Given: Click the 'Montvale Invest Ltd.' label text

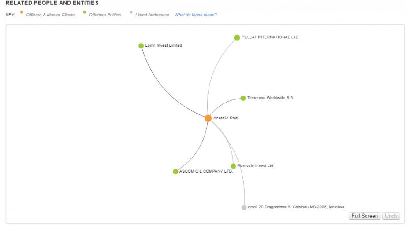Looking at the screenshot, I should pyautogui.click(x=256, y=165).
